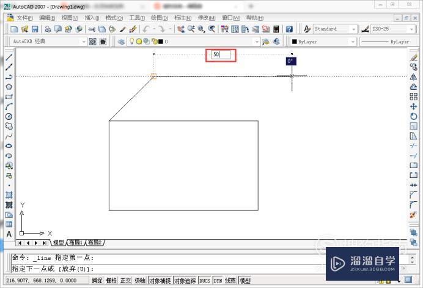Toggle 捕捉 snap mode in status bar

pos(97,281)
